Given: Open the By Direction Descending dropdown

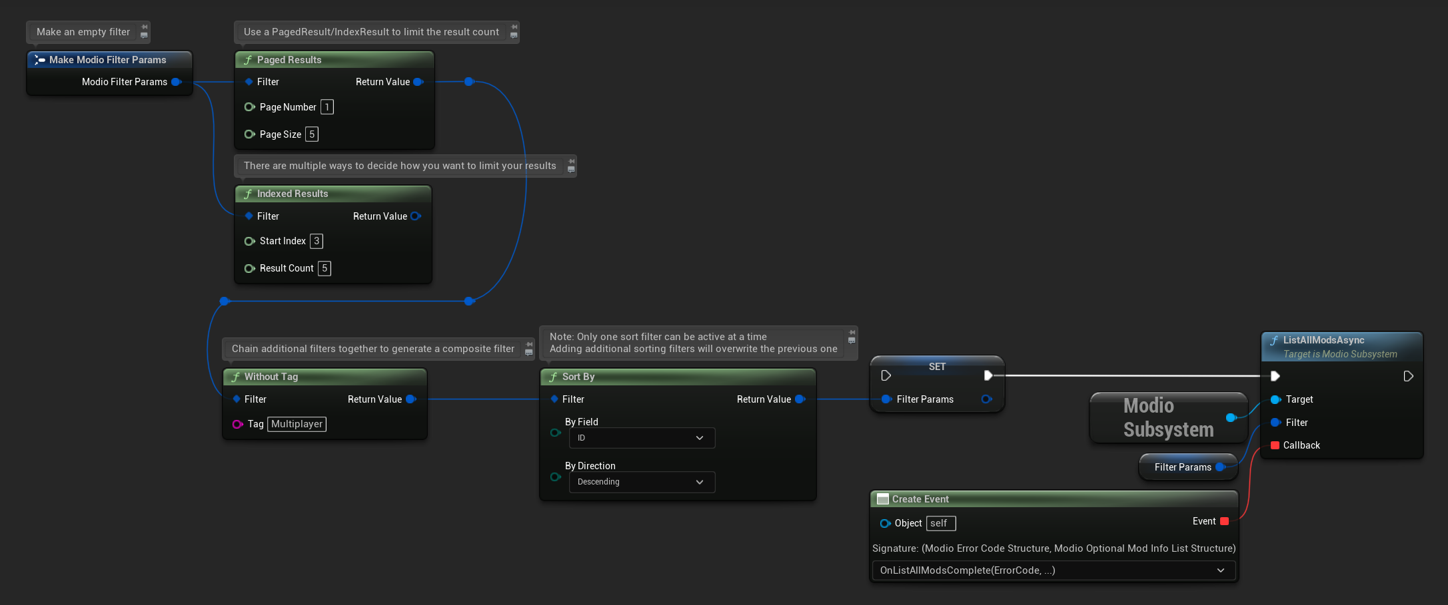Looking at the screenshot, I should pyautogui.click(x=642, y=482).
